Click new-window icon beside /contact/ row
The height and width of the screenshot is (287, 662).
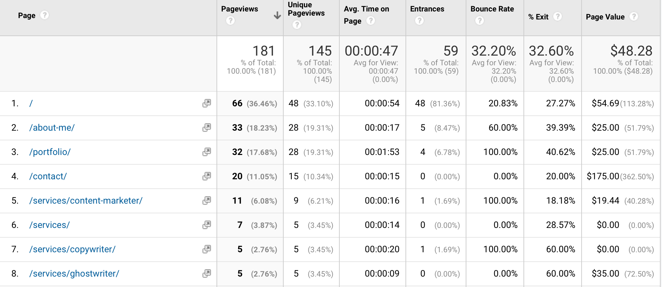click(x=206, y=176)
